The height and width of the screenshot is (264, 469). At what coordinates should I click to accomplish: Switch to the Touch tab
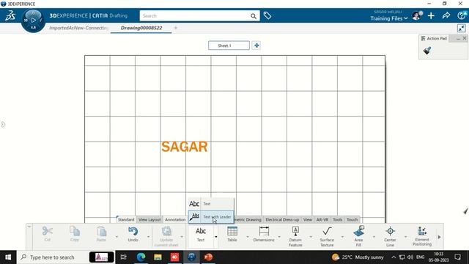352,219
